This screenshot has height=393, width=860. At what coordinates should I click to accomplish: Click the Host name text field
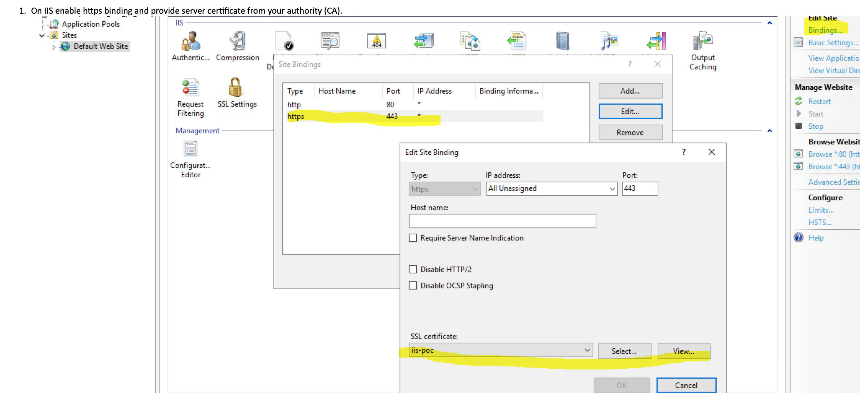tap(502, 221)
